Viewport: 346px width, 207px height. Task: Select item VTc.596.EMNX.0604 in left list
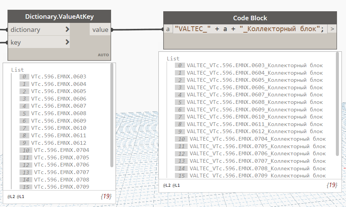(x=59, y=84)
